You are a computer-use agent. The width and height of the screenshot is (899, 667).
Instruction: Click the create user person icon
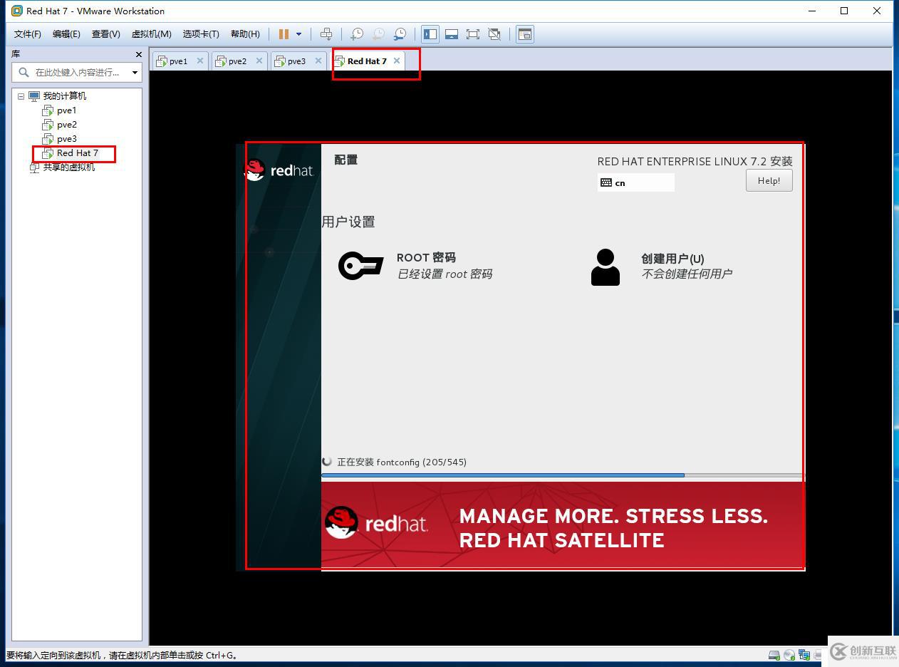(x=606, y=267)
